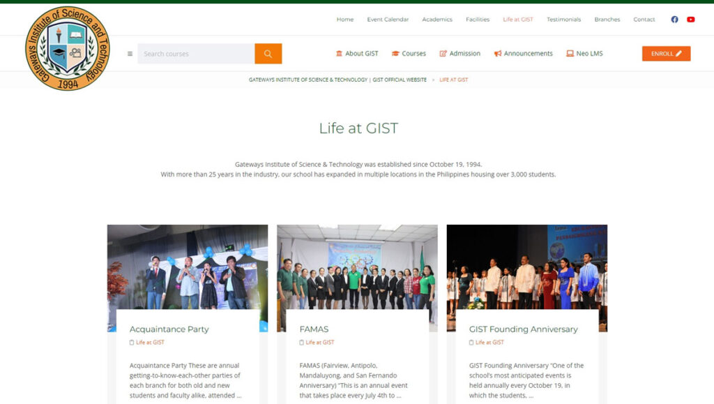Open About GIST with building icon

(357, 54)
